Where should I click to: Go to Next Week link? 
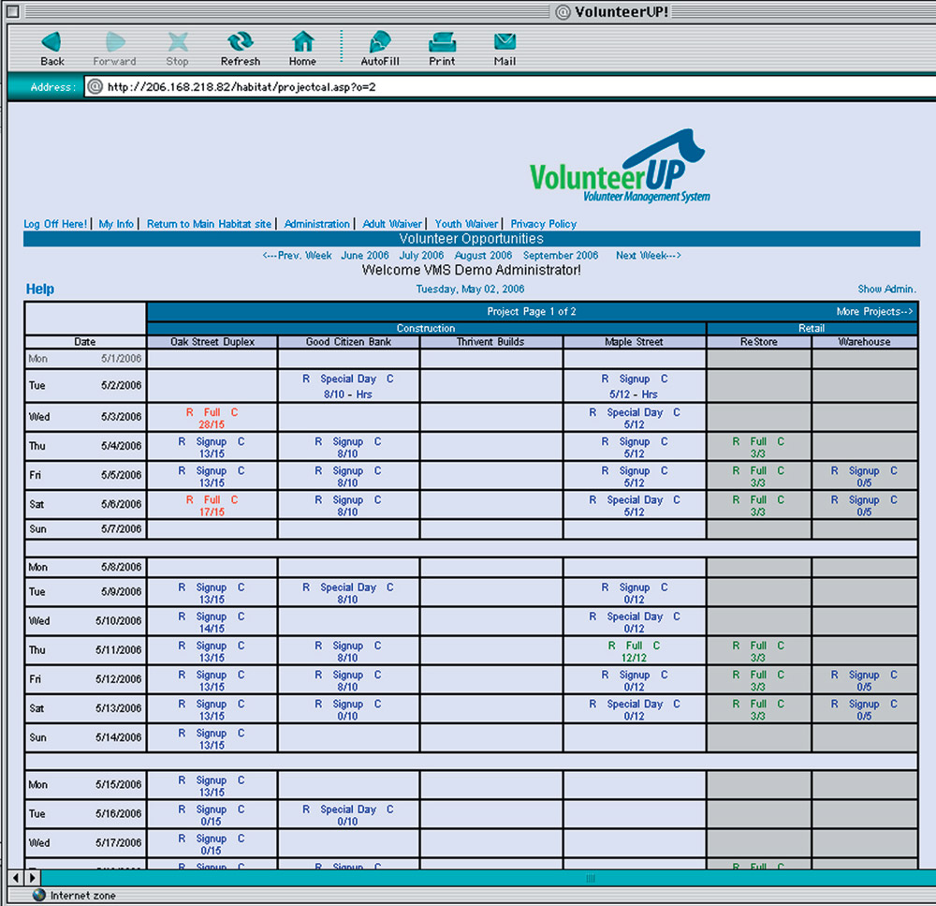point(649,255)
